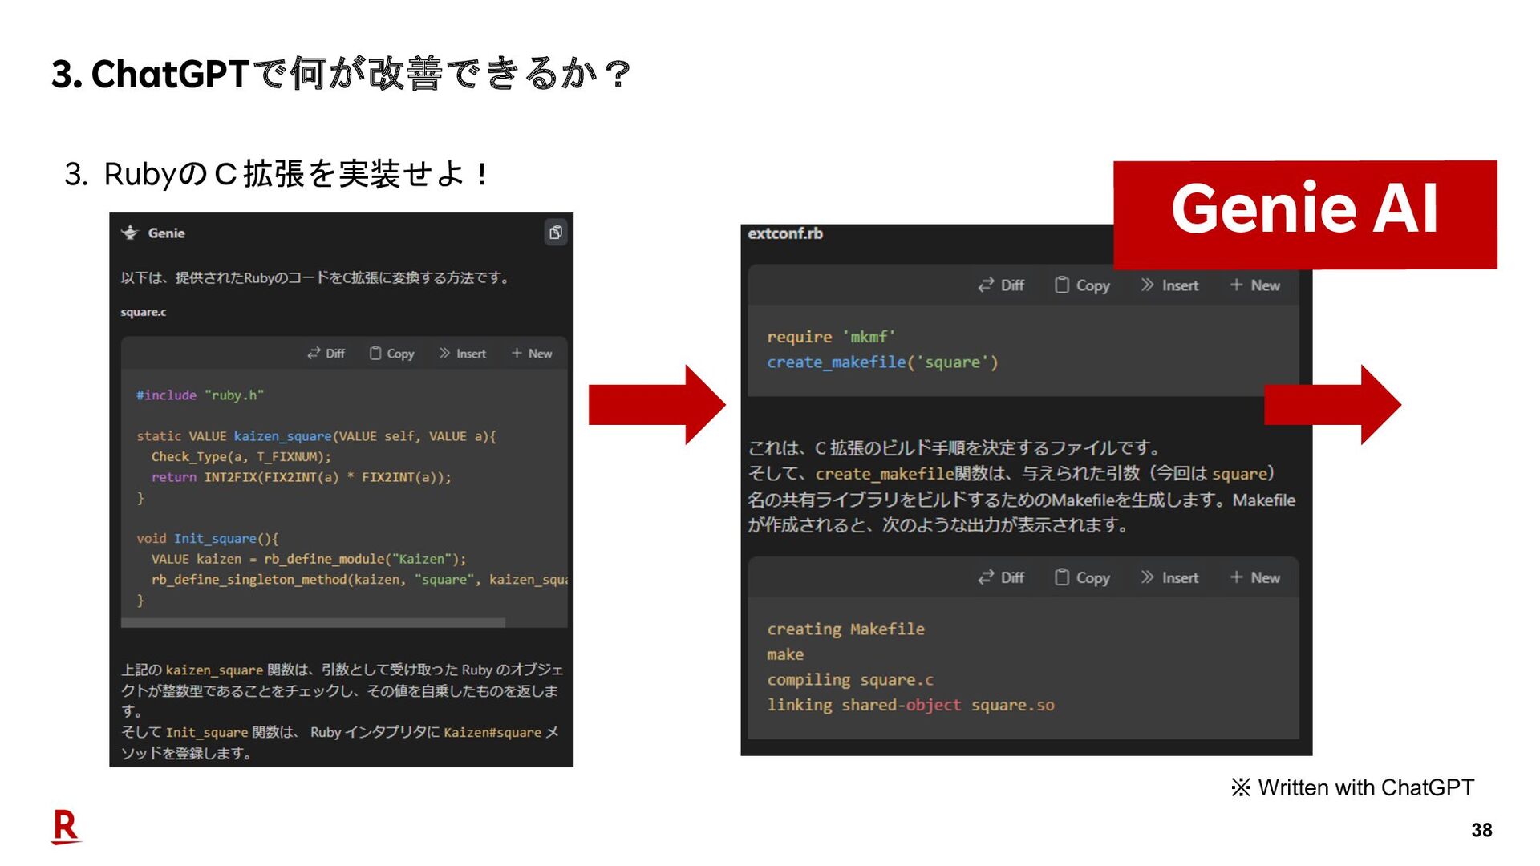Click the Rakuten R logo
Screen dimensions: 1540x866
tap(66, 827)
